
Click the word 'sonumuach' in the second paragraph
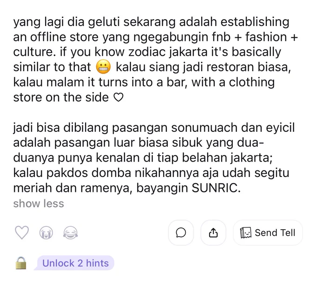[204, 128]
